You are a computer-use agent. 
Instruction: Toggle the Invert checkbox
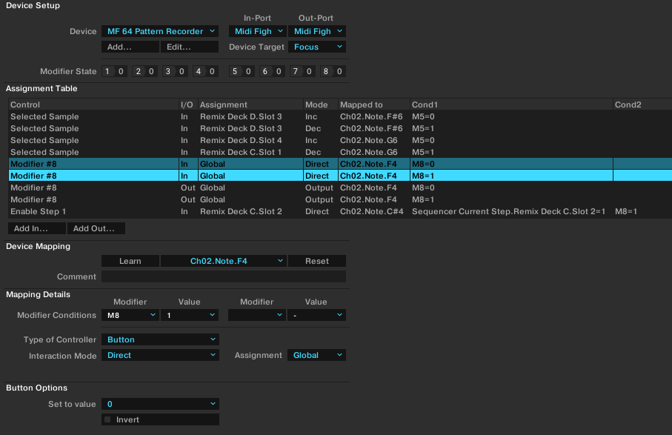[107, 419]
